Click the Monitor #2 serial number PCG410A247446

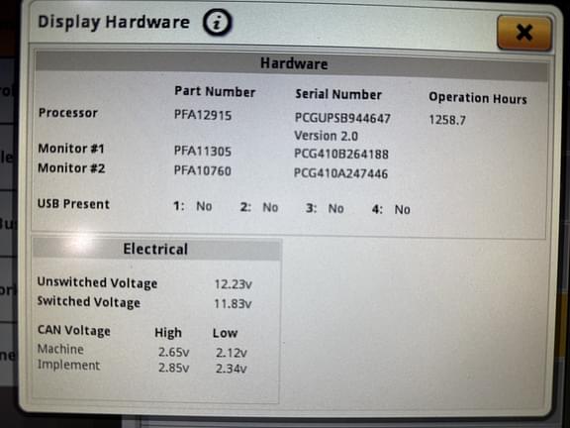(340, 173)
